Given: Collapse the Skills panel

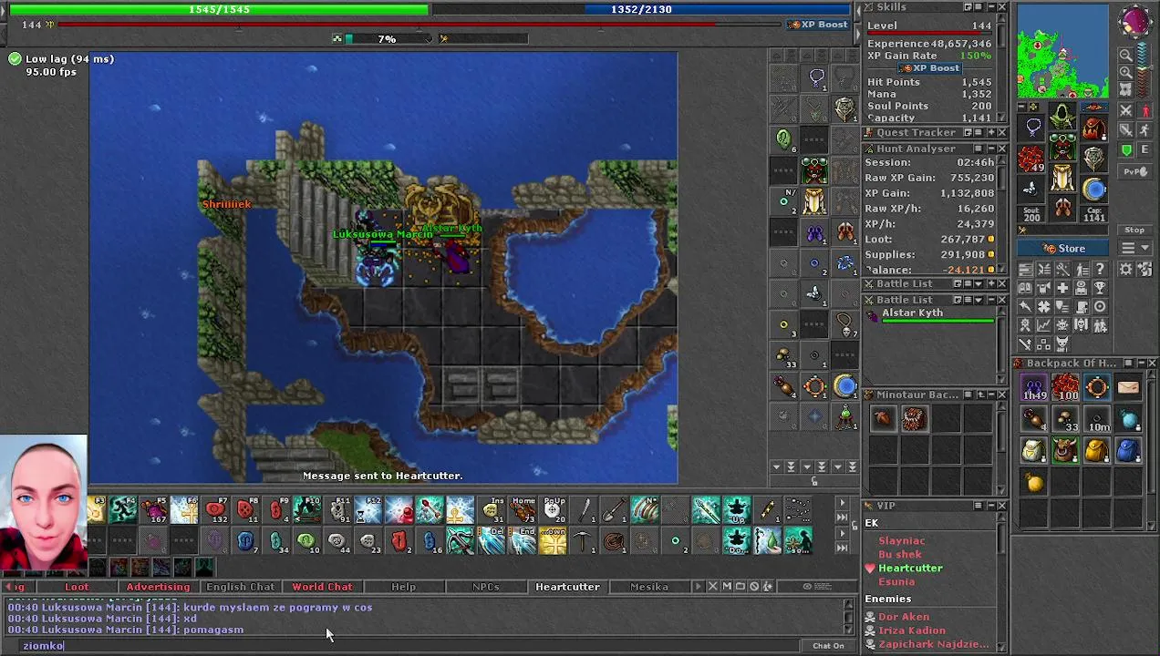Looking at the screenshot, I should [x=989, y=7].
